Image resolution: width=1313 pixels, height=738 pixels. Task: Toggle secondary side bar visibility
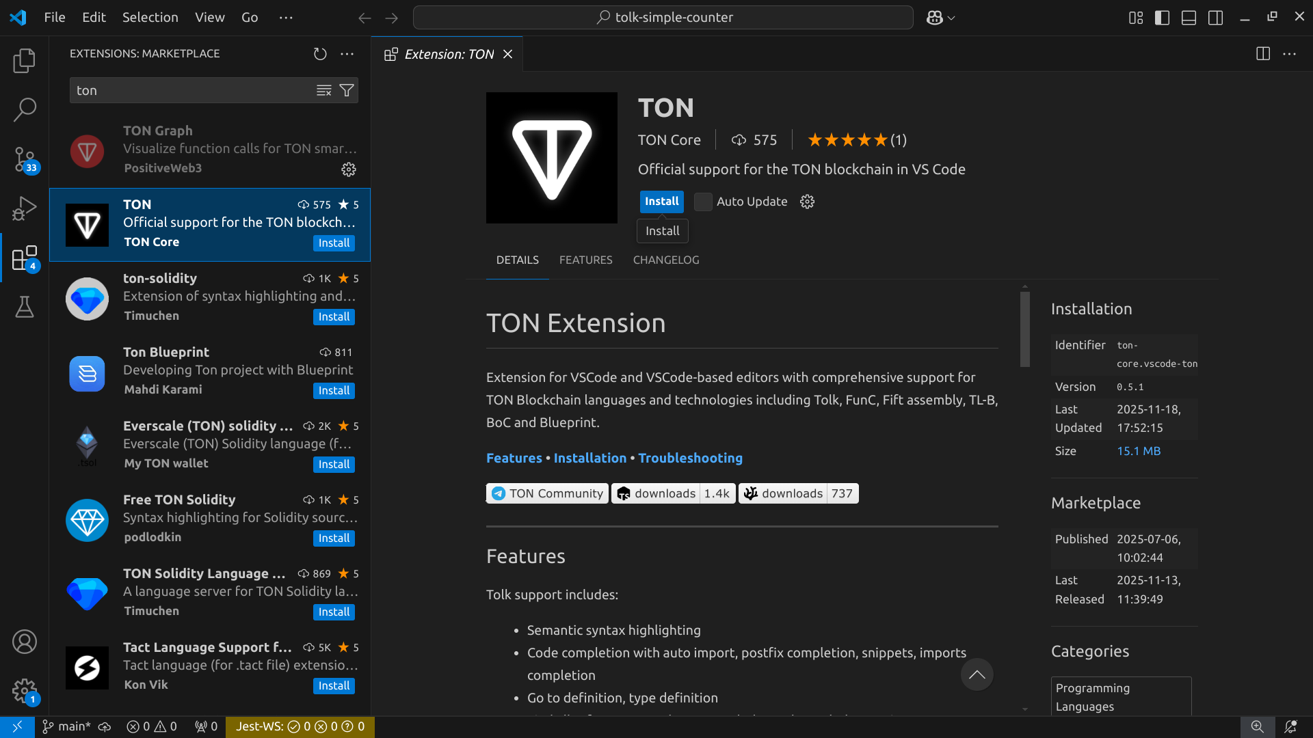(x=1216, y=18)
